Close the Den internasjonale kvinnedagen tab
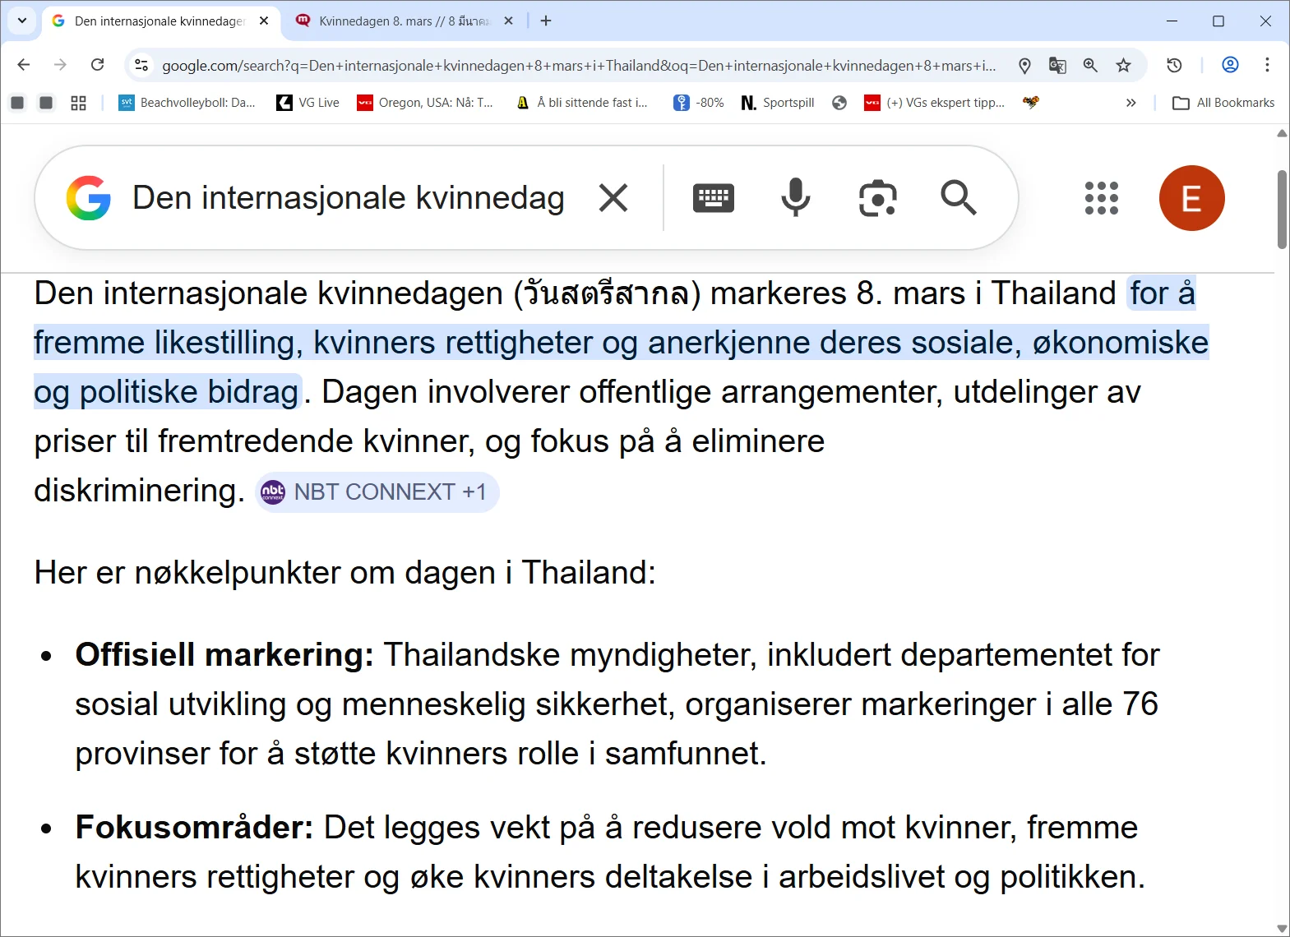1290x937 pixels. (264, 21)
